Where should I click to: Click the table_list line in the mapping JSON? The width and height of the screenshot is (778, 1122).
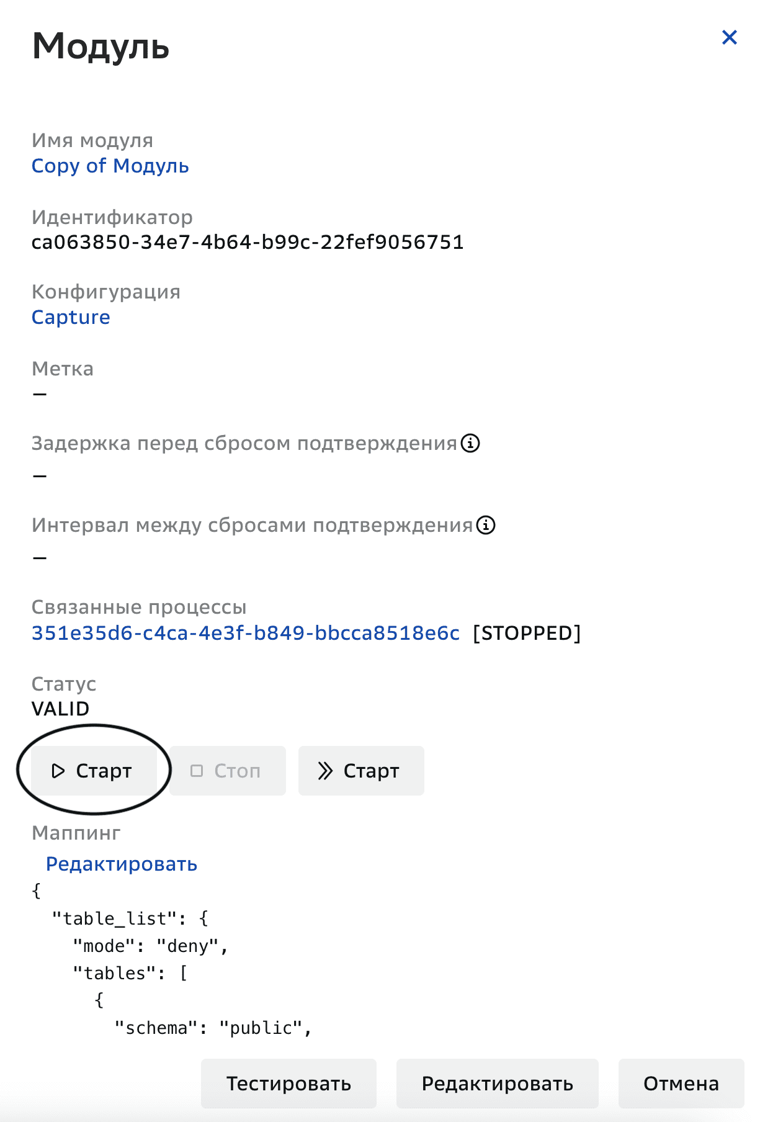(130, 918)
